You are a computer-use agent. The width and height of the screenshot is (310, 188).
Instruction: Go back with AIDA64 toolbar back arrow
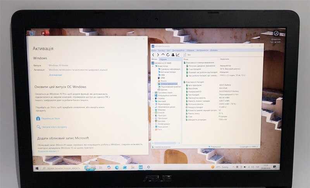153,55
